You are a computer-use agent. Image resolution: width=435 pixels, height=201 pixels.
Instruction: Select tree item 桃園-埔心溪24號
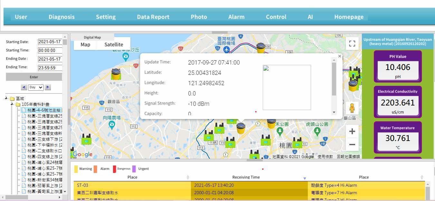coord(45,163)
